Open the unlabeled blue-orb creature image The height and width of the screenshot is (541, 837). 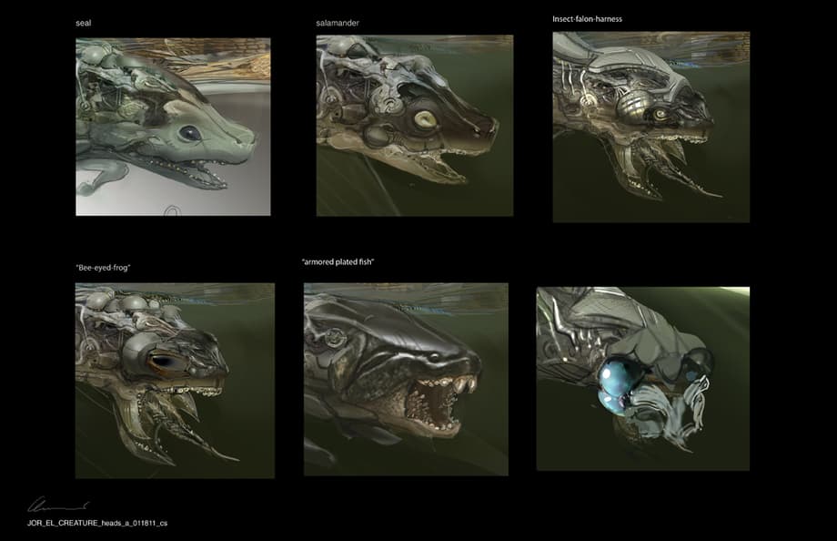click(642, 379)
